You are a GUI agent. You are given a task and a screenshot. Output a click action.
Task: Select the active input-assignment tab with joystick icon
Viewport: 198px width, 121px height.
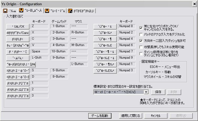(x=31, y=11)
